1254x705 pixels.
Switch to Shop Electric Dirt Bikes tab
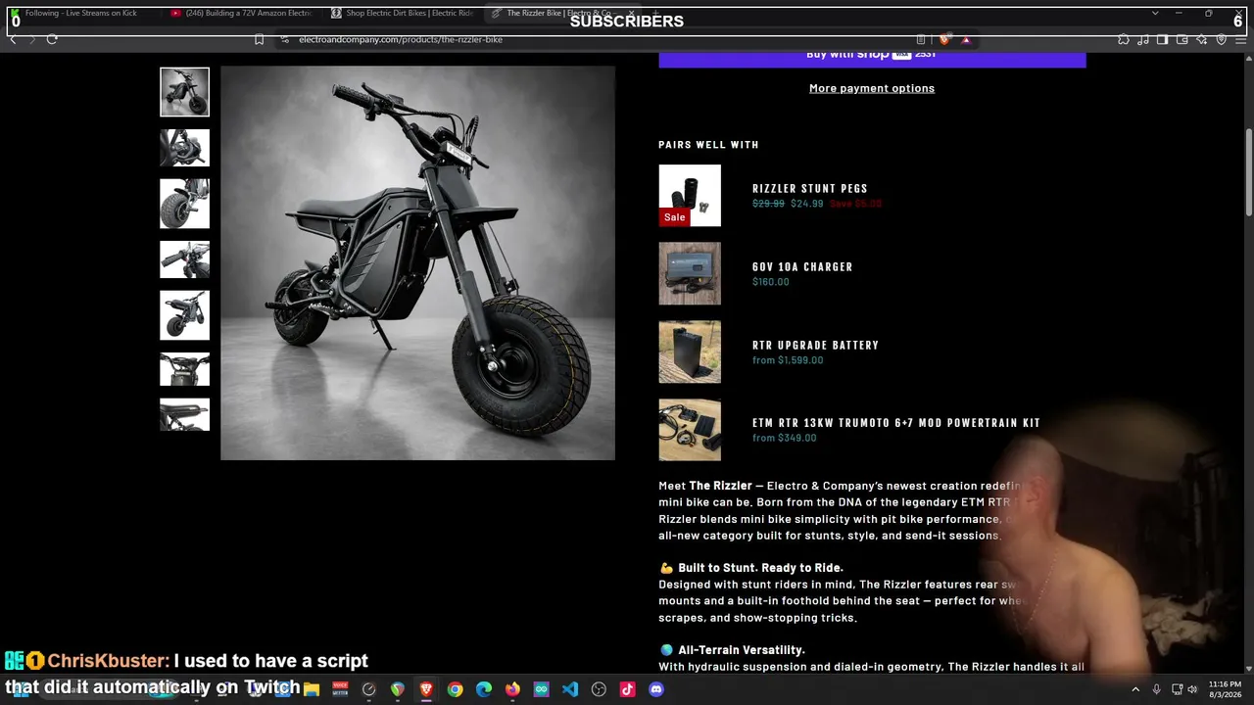(x=402, y=13)
